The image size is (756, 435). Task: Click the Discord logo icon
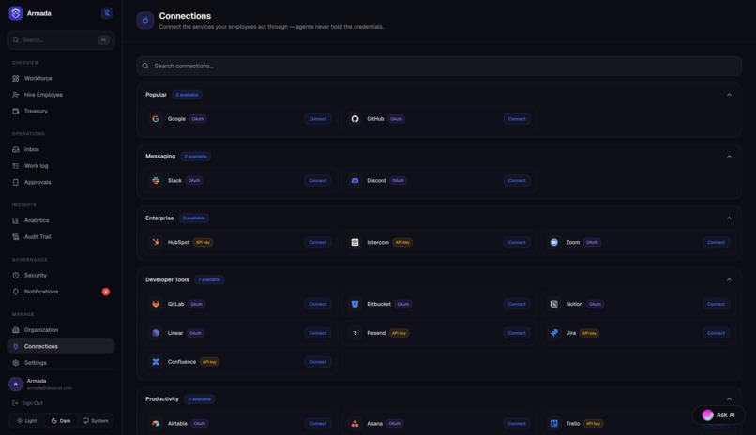coord(355,181)
